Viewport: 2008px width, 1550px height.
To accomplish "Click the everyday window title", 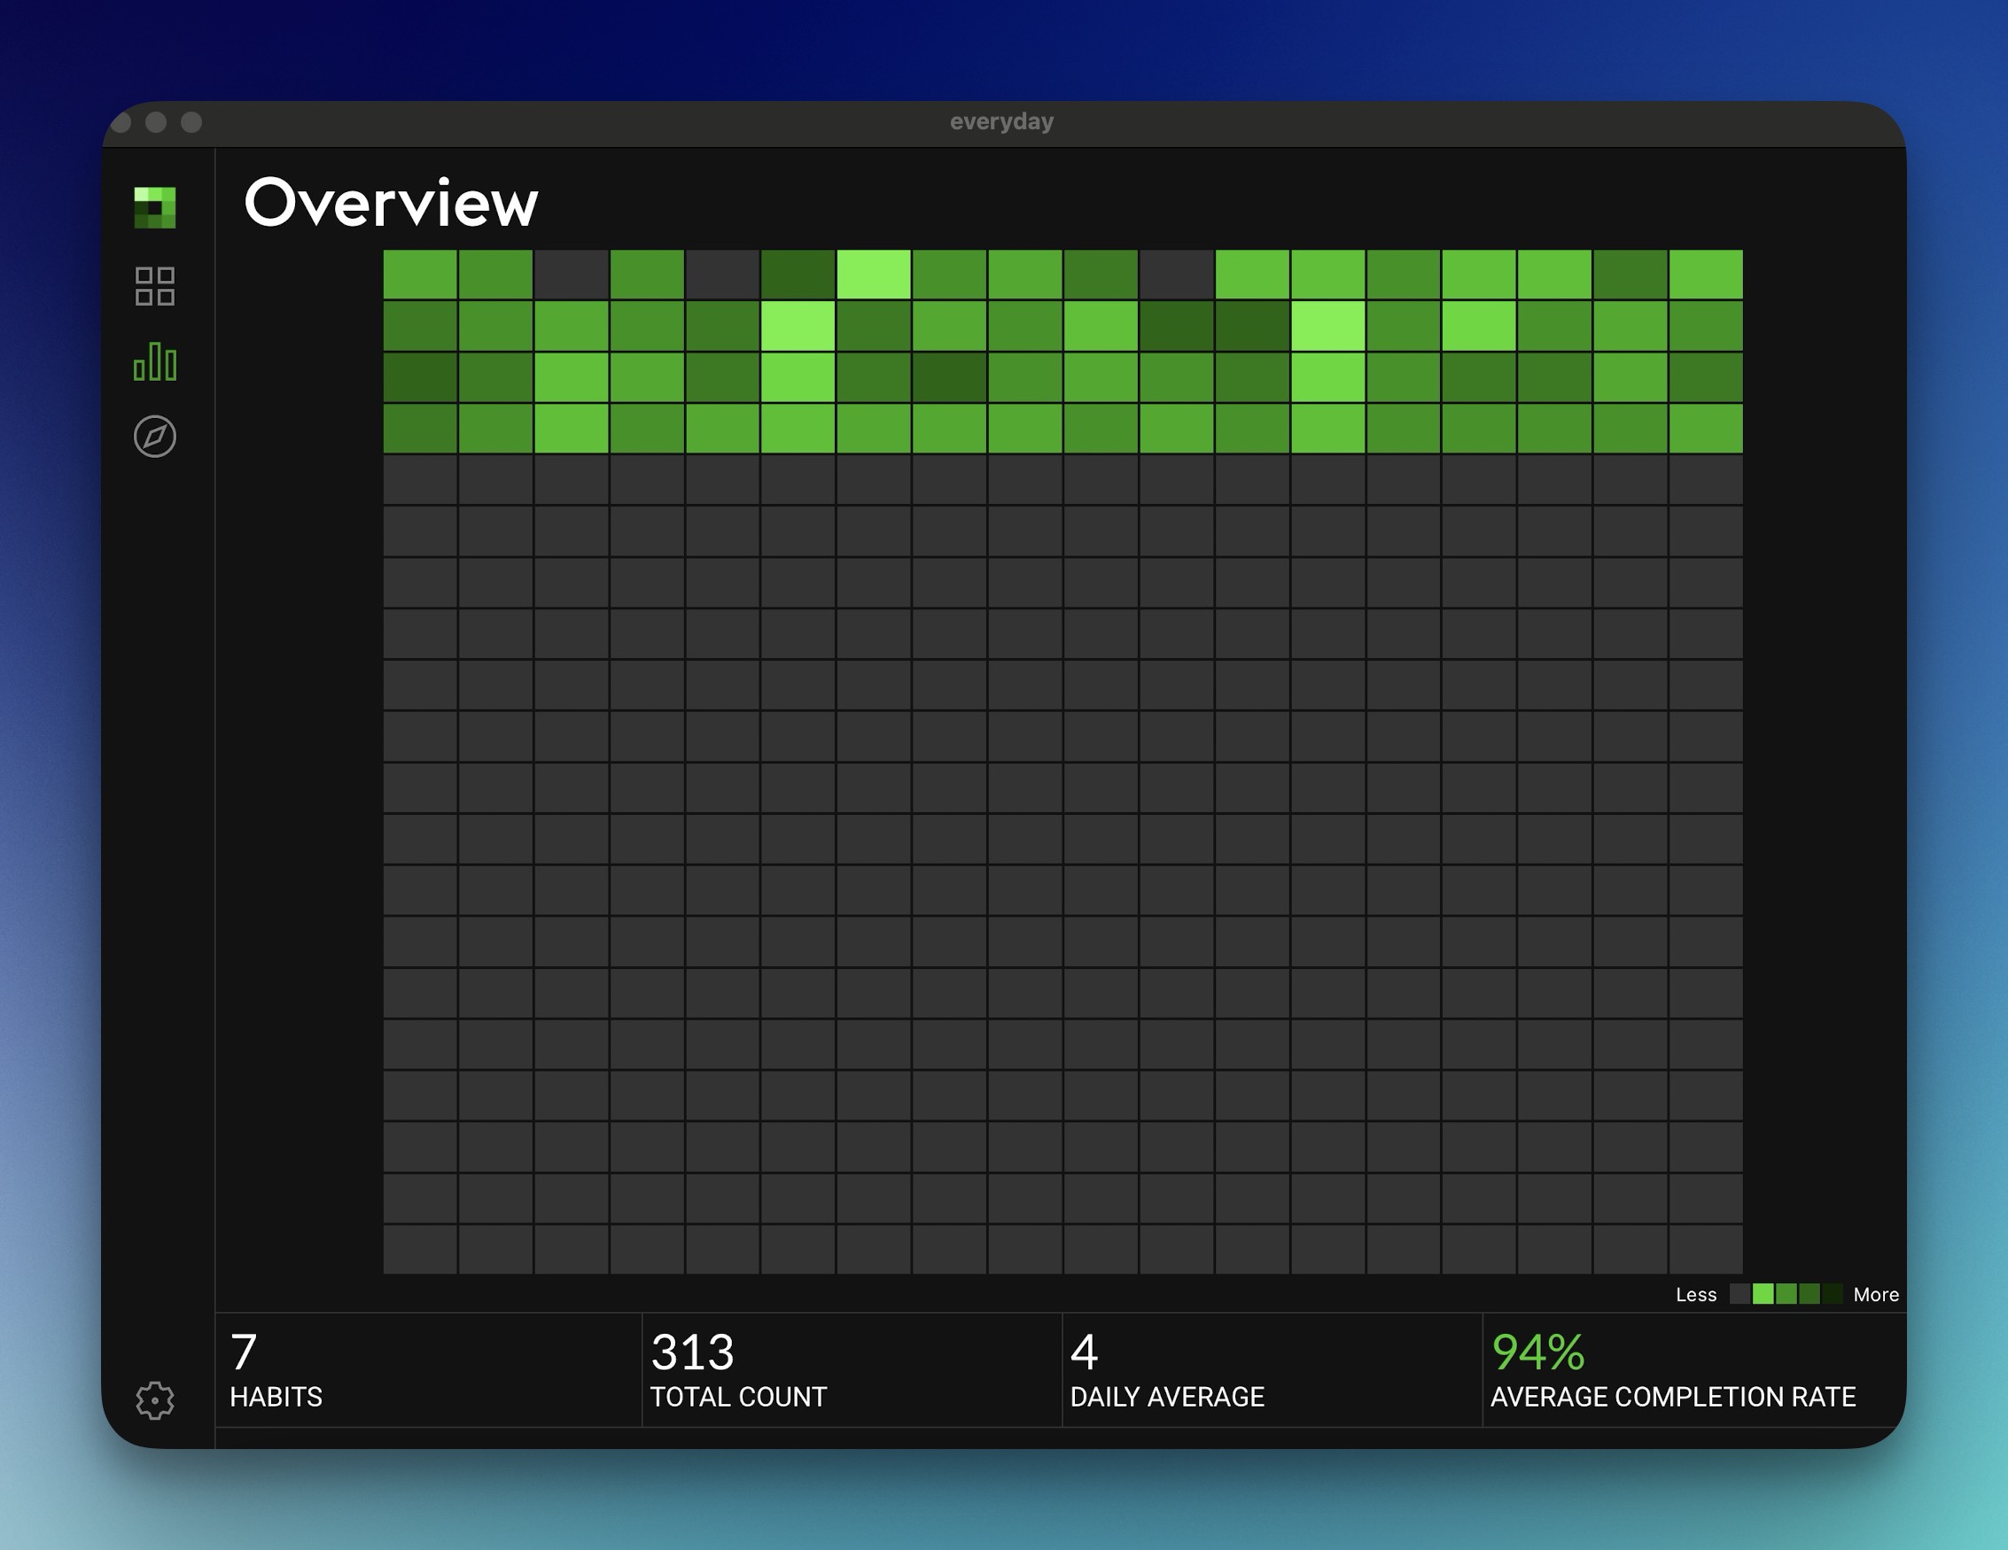I will coord(1001,121).
